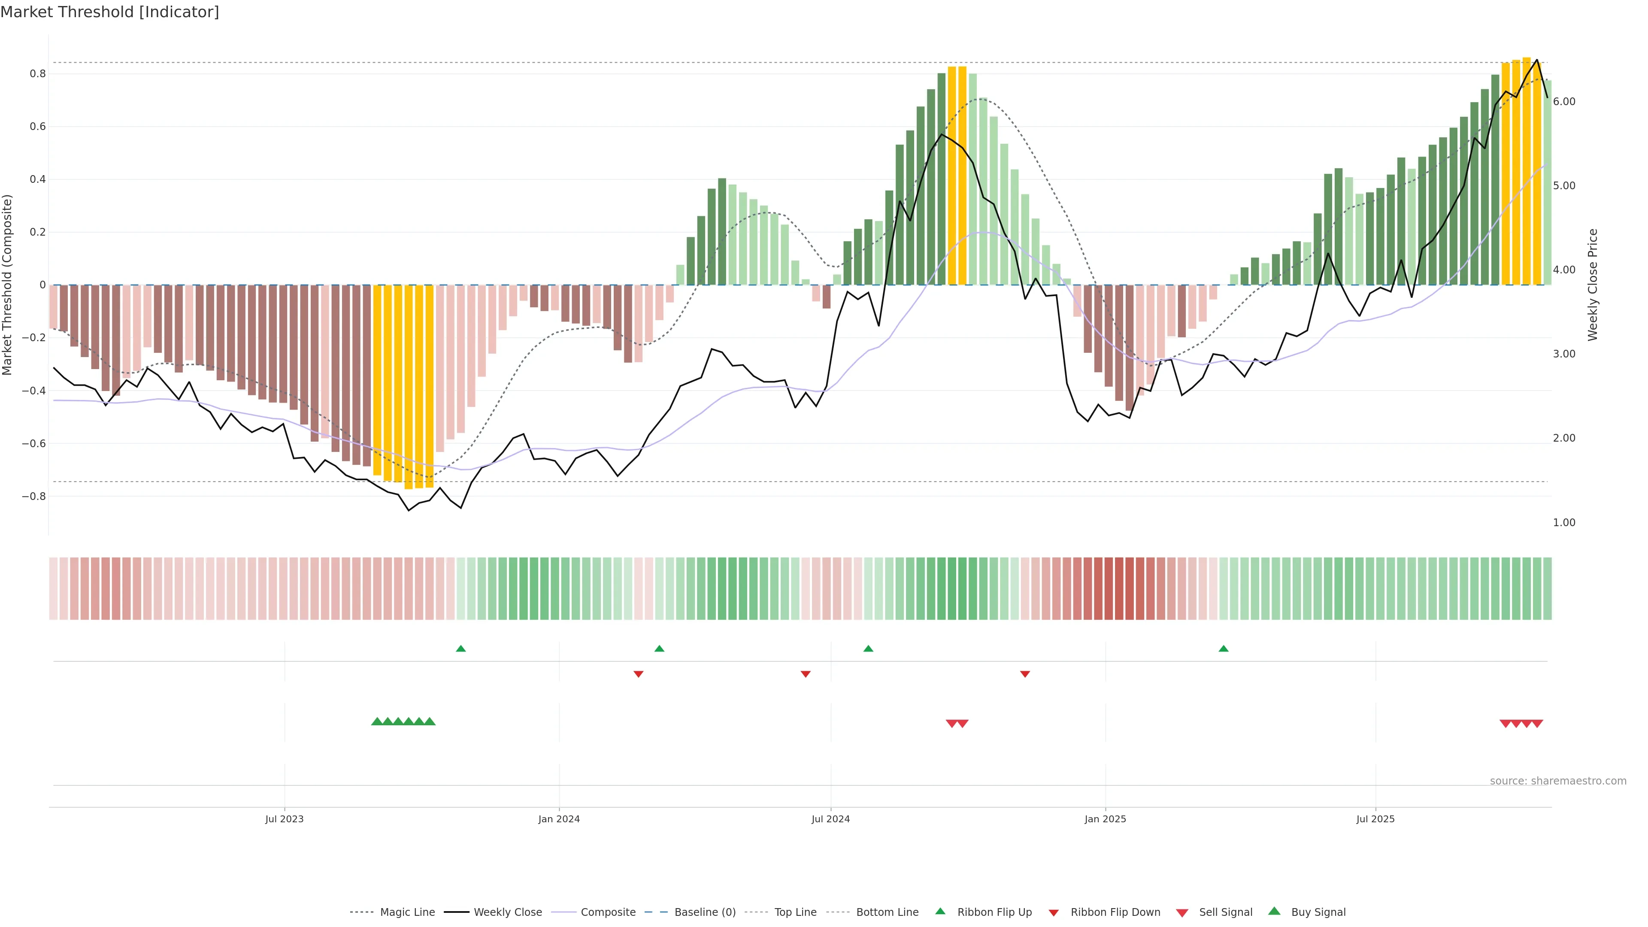1648x927 pixels.
Task: Toggle the Composite legend item
Action: pos(608,912)
